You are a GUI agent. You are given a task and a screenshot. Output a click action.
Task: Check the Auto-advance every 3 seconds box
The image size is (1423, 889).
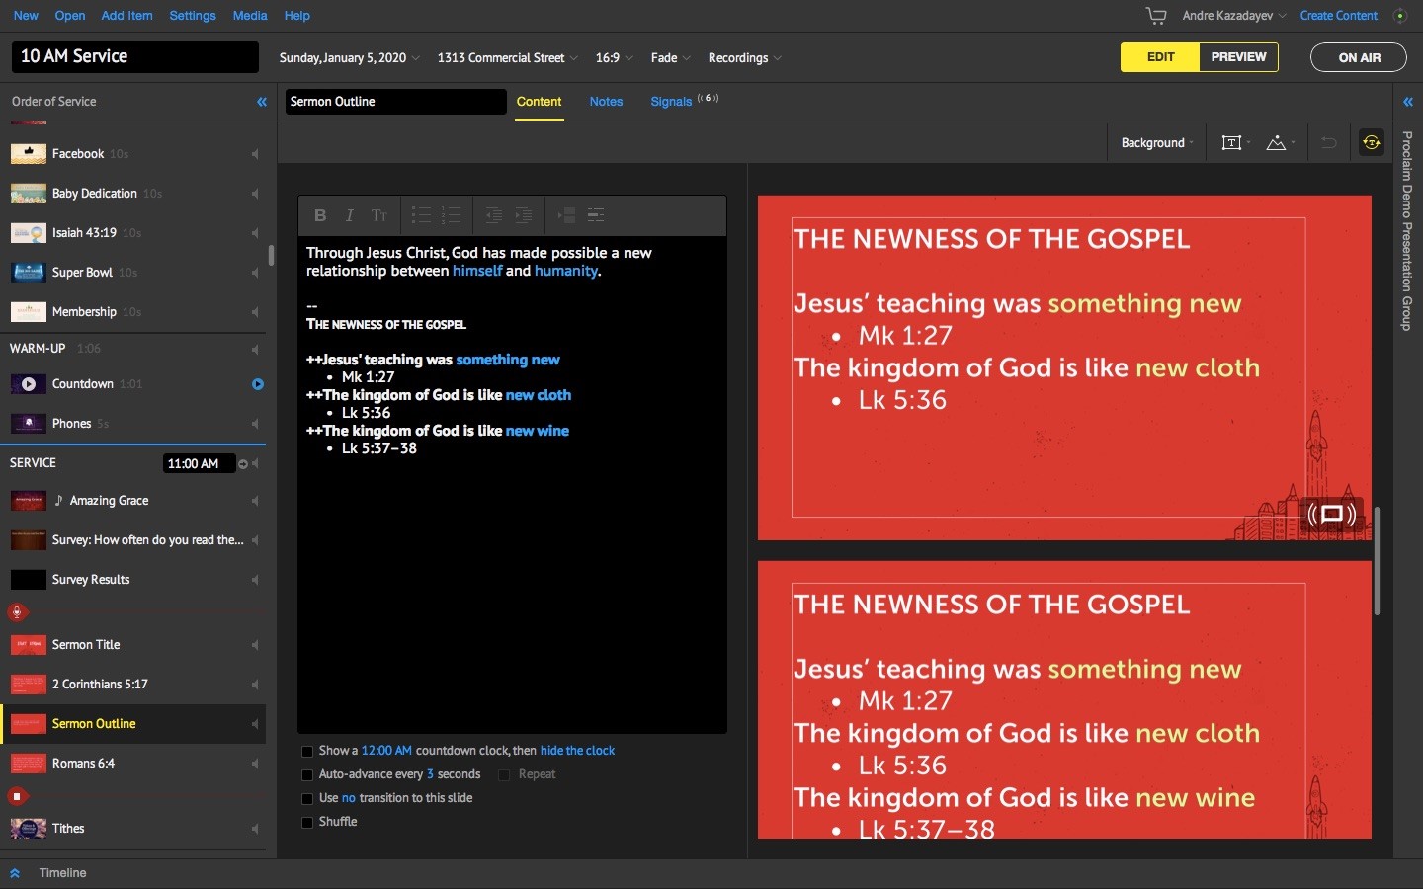pos(307,774)
